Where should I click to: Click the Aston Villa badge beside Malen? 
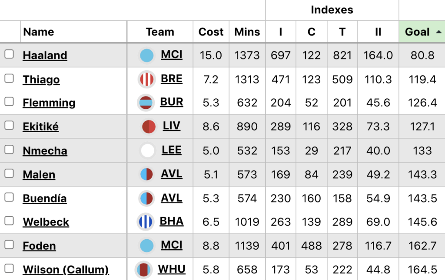[x=147, y=175]
